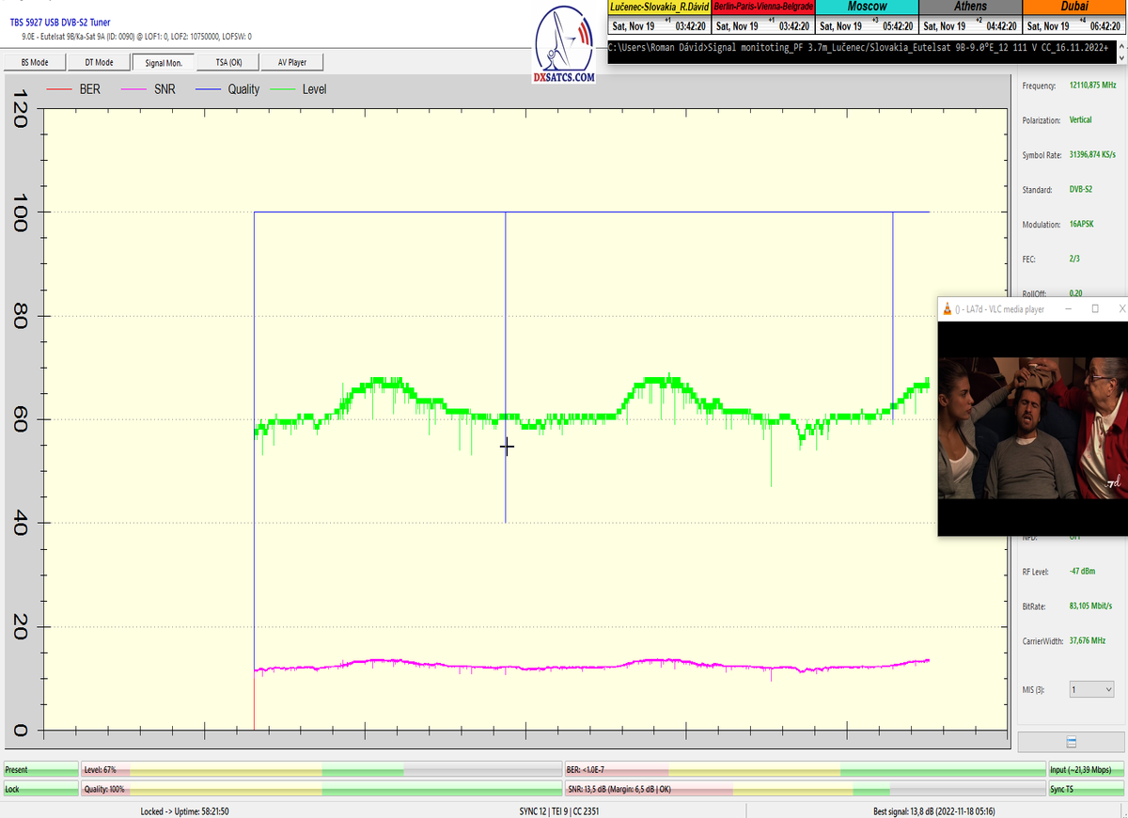Toggle the Present status indicator
Image resolution: width=1128 pixels, height=818 pixels.
[40, 770]
